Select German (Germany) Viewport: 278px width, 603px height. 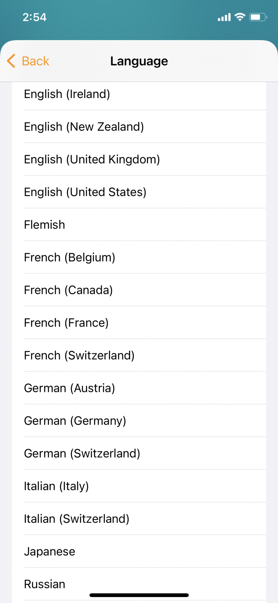(x=139, y=421)
